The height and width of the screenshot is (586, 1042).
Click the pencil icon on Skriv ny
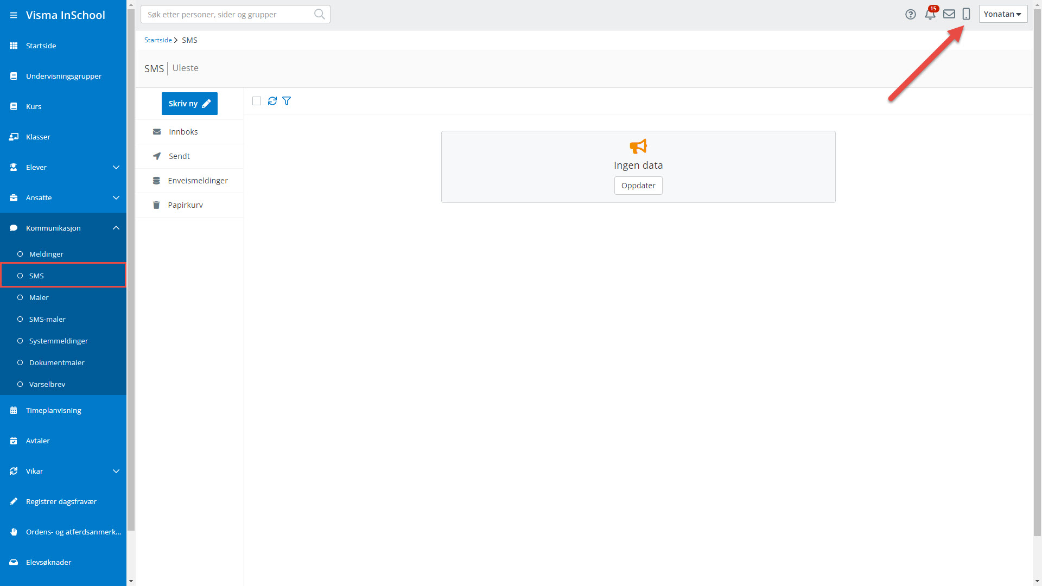[206, 104]
